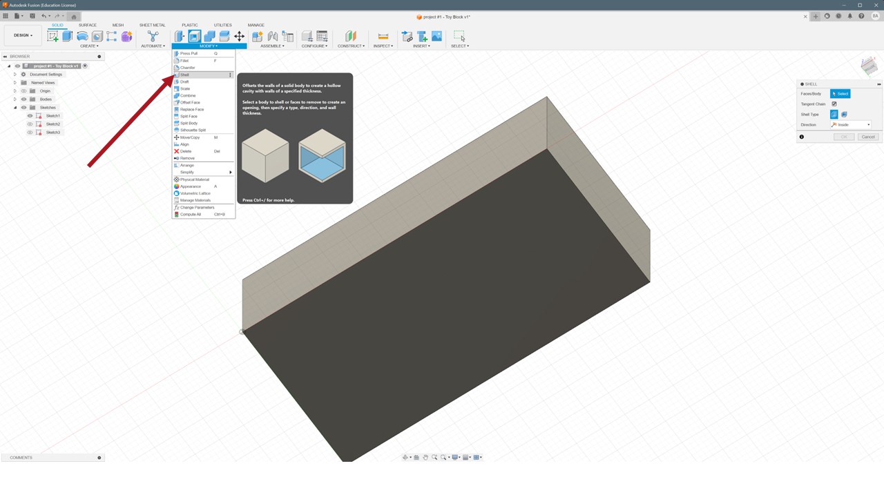Expand the Origin folder node
The height and width of the screenshot is (497, 884).
(x=15, y=91)
